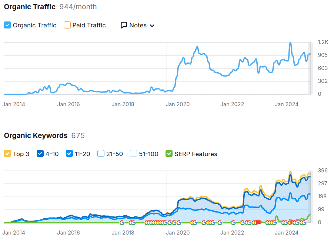Check the 51-100 keyword positions checkbox
Image resolution: width=334 pixels, height=239 pixels.
pyautogui.click(x=134, y=154)
